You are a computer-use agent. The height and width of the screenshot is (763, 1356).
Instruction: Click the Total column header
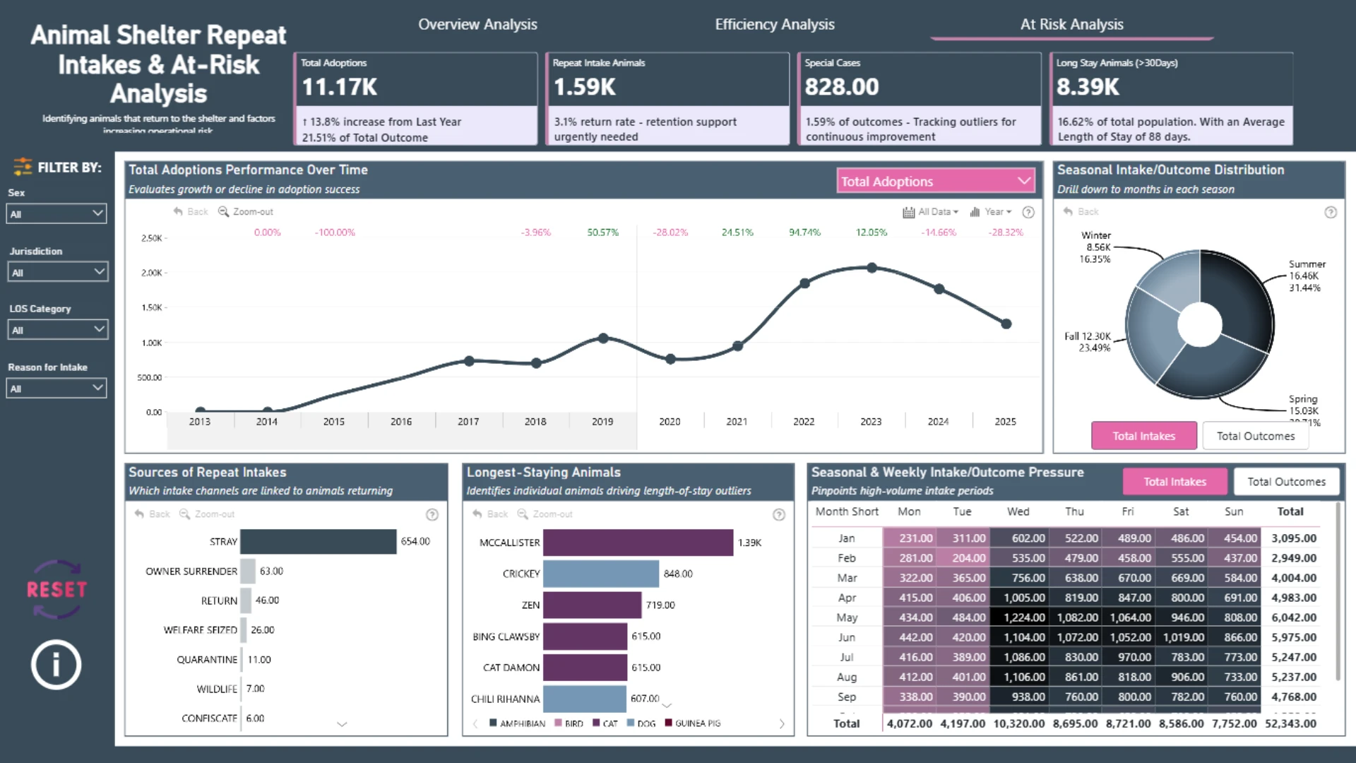[1290, 511]
